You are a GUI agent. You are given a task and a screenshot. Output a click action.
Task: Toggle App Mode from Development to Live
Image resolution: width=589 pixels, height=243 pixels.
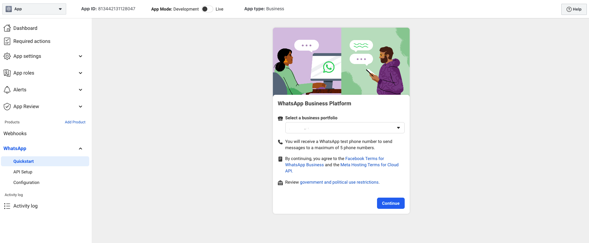pos(207,9)
